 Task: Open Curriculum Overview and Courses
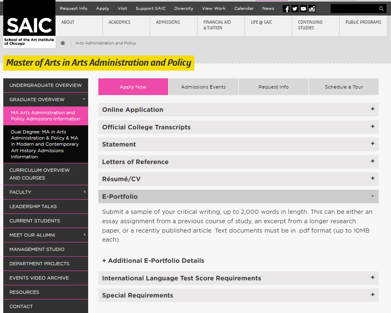[46, 174]
